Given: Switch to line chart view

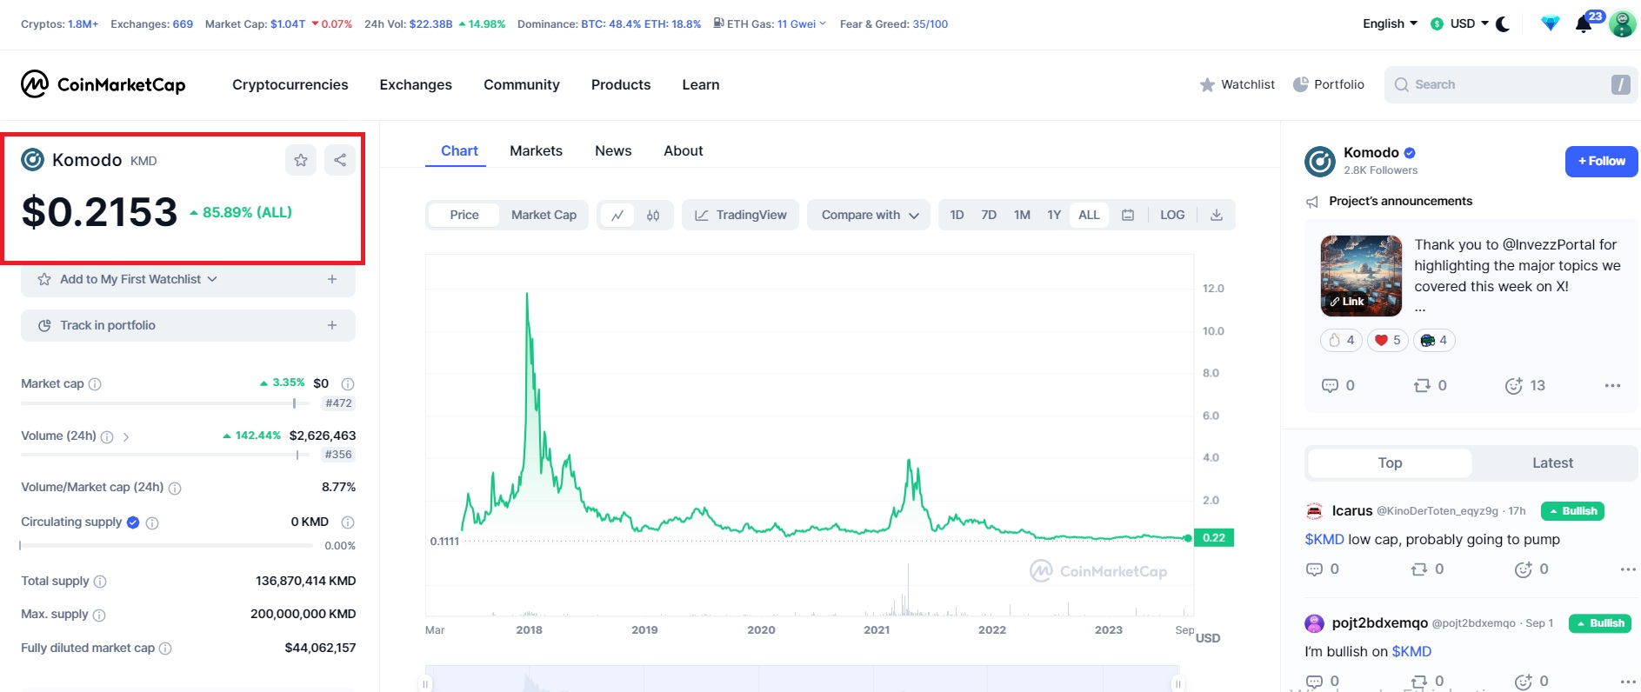Looking at the screenshot, I should pyautogui.click(x=617, y=216).
